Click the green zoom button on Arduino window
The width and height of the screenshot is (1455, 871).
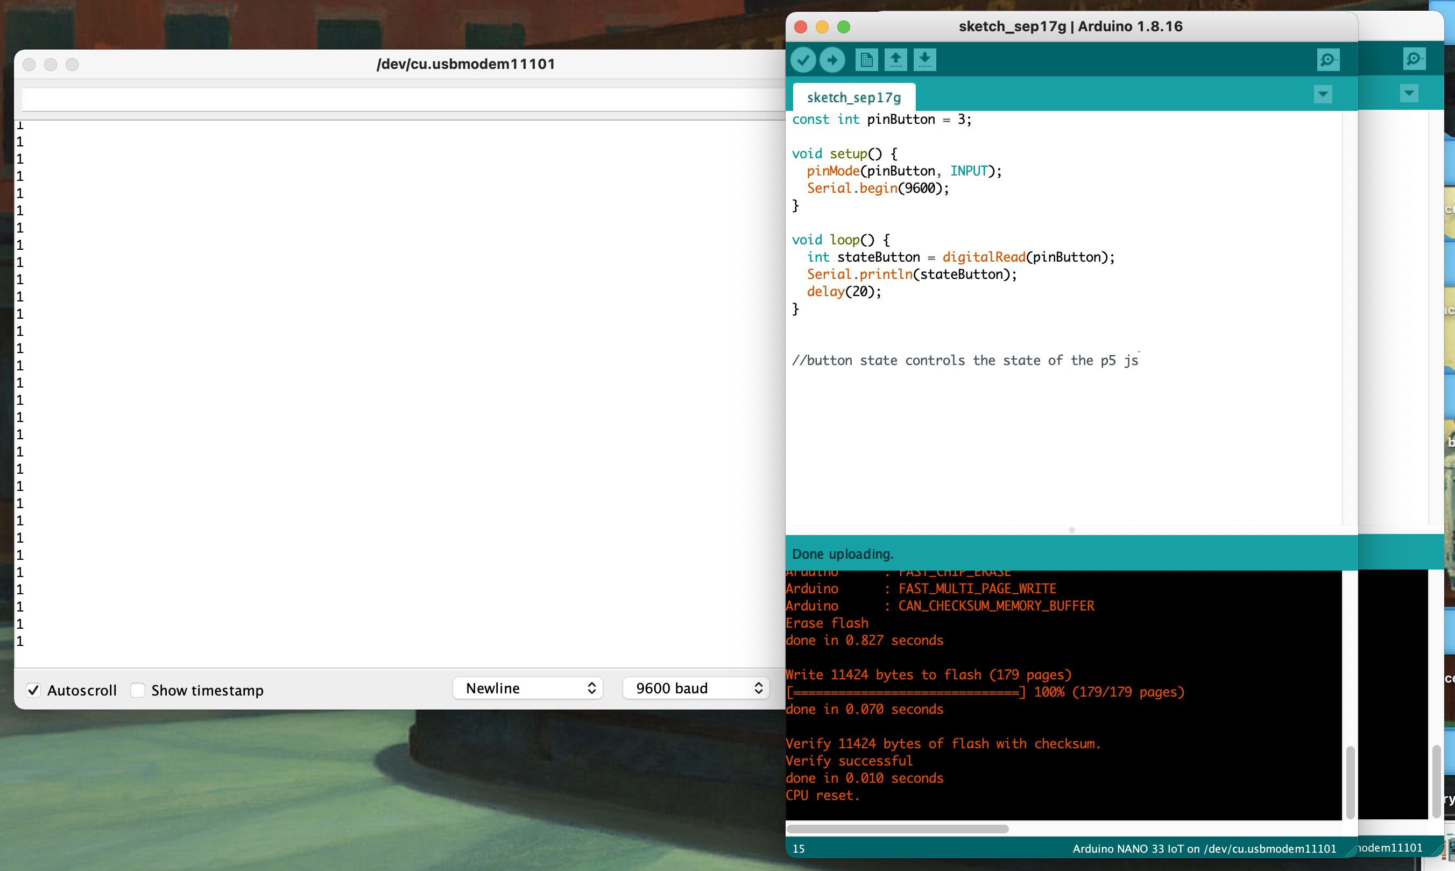[x=843, y=27]
